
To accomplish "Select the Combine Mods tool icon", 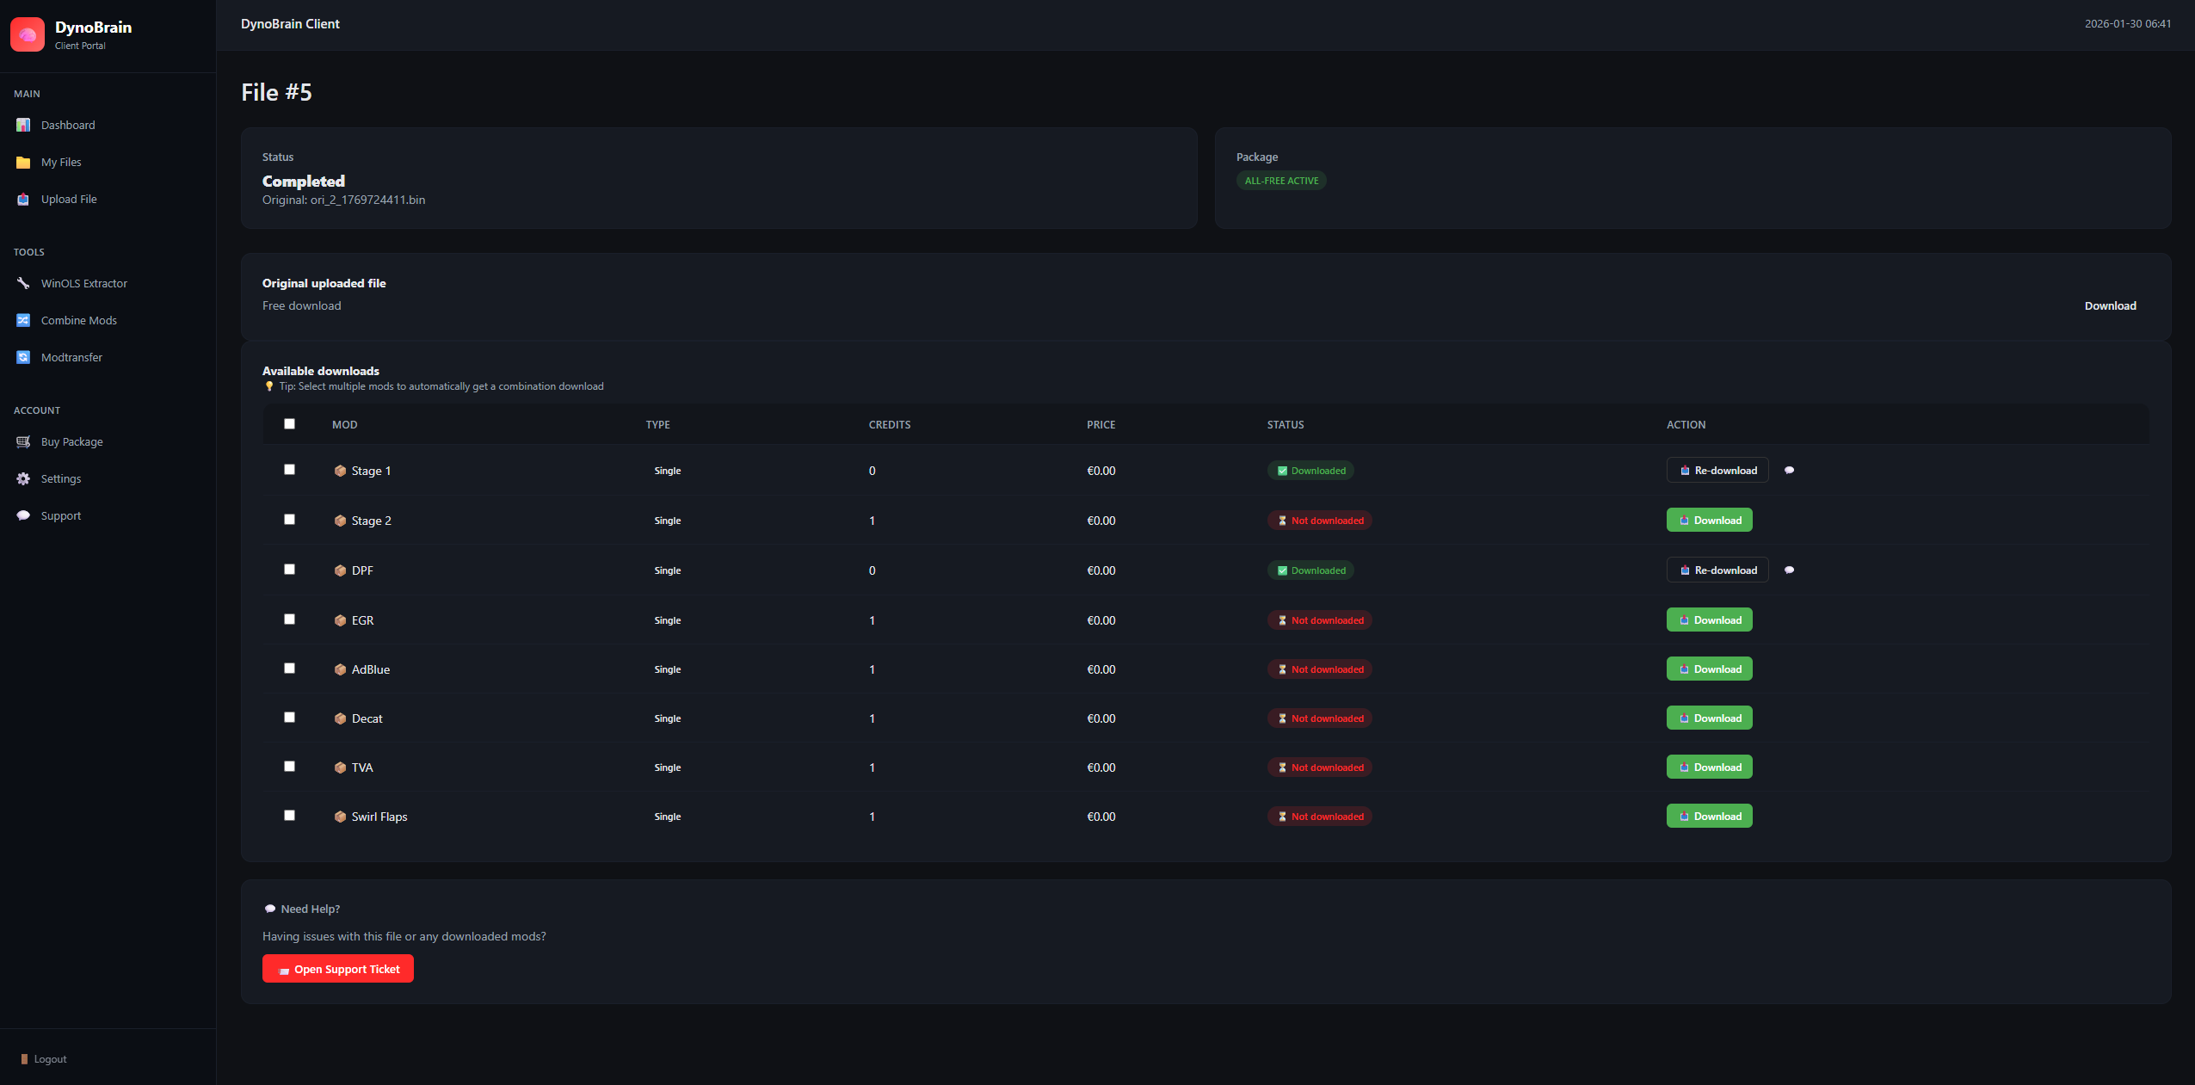I will tap(22, 319).
